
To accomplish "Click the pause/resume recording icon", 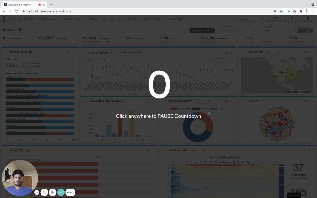I will tap(53, 192).
